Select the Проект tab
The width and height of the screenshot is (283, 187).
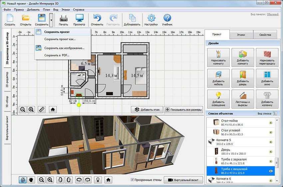click(x=217, y=34)
